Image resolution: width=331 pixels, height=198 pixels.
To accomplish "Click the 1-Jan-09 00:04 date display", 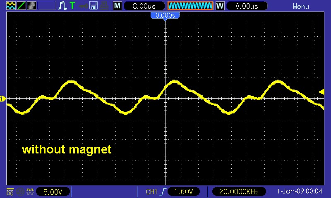I will (x=300, y=191).
